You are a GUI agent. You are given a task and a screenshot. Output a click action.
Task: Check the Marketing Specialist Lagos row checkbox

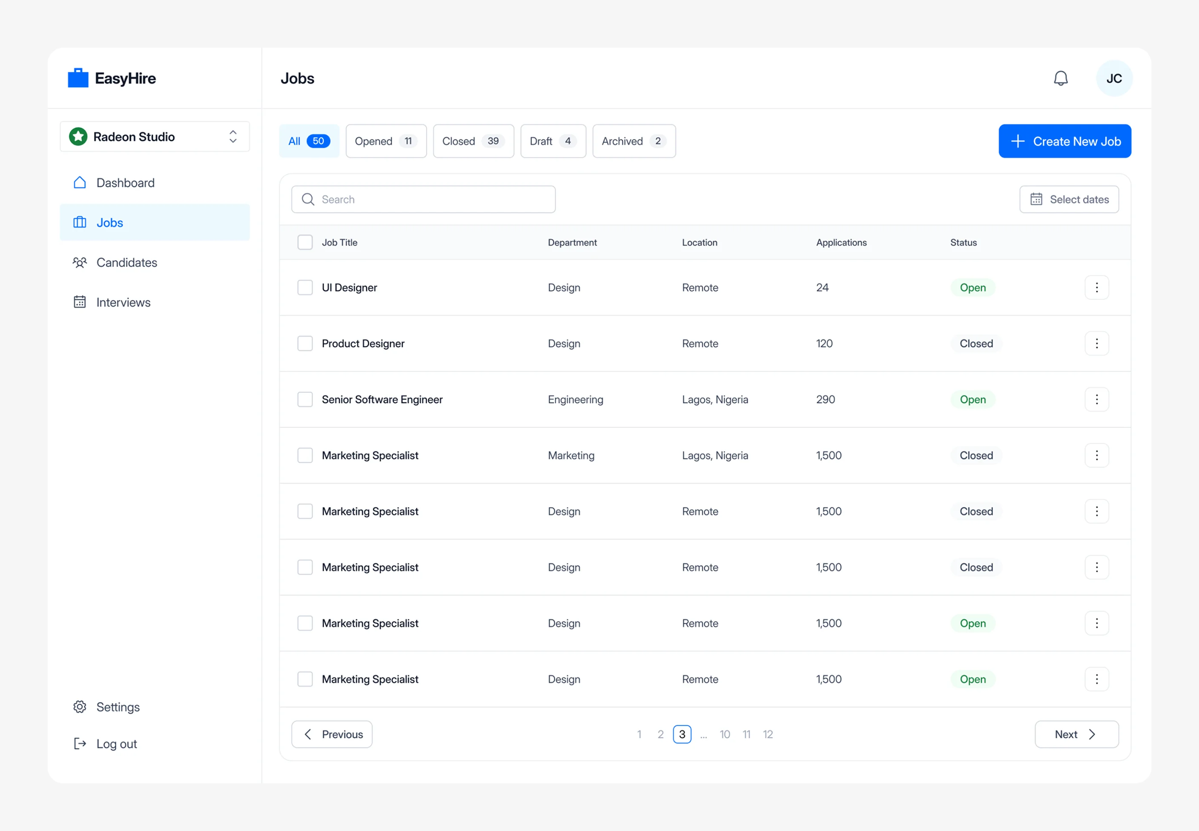(x=305, y=456)
